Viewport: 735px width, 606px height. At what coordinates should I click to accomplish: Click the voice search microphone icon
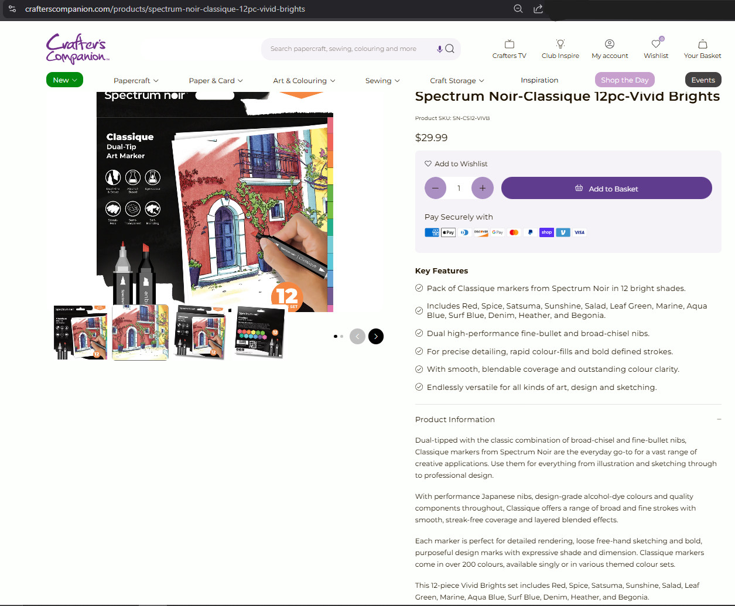coord(440,49)
